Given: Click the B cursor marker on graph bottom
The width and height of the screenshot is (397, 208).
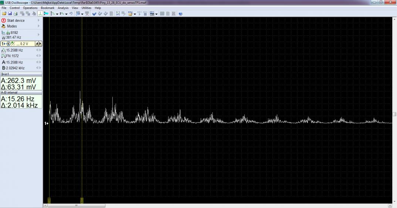Looking at the screenshot, I should [x=82, y=200].
